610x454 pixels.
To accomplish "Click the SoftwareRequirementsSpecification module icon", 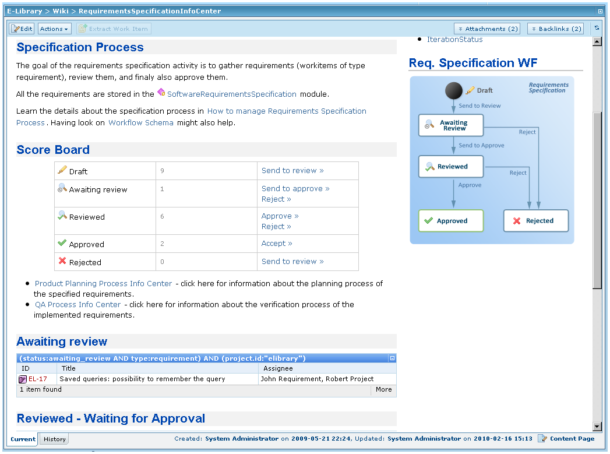I will point(162,93).
